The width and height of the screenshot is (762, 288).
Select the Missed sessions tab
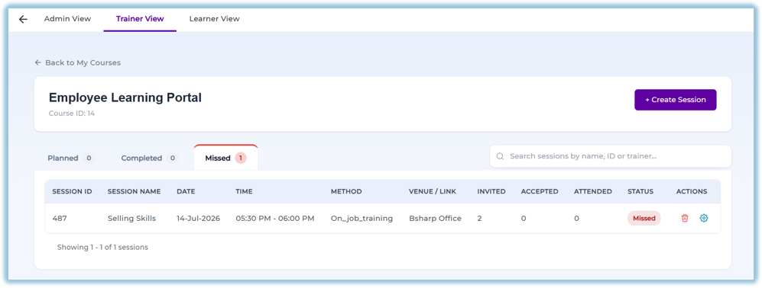(225, 158)
